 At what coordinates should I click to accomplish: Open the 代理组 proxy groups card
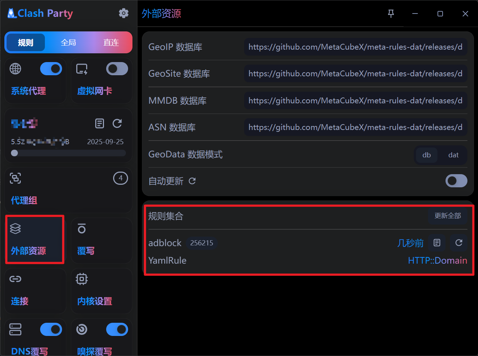click(68, 190)
